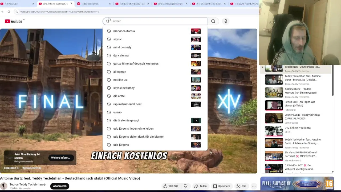
Task: Select 'mind comedy' search suggestion
Action: coord(155,47)
